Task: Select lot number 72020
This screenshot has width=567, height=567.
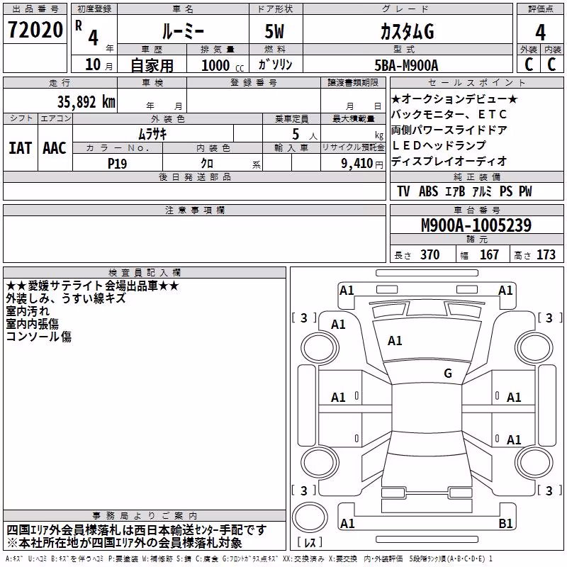Action: [35, 29]
